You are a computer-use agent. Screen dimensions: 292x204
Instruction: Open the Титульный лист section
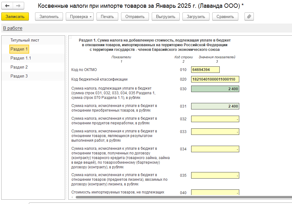click(x=25, y=40)
